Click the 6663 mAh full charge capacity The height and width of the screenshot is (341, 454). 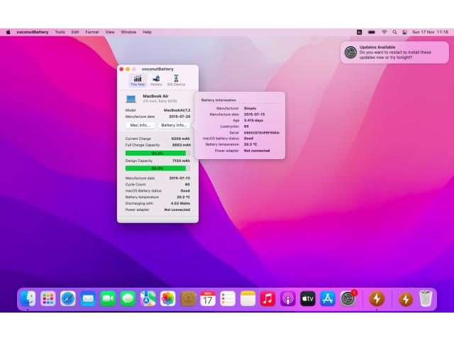(182, 145)
